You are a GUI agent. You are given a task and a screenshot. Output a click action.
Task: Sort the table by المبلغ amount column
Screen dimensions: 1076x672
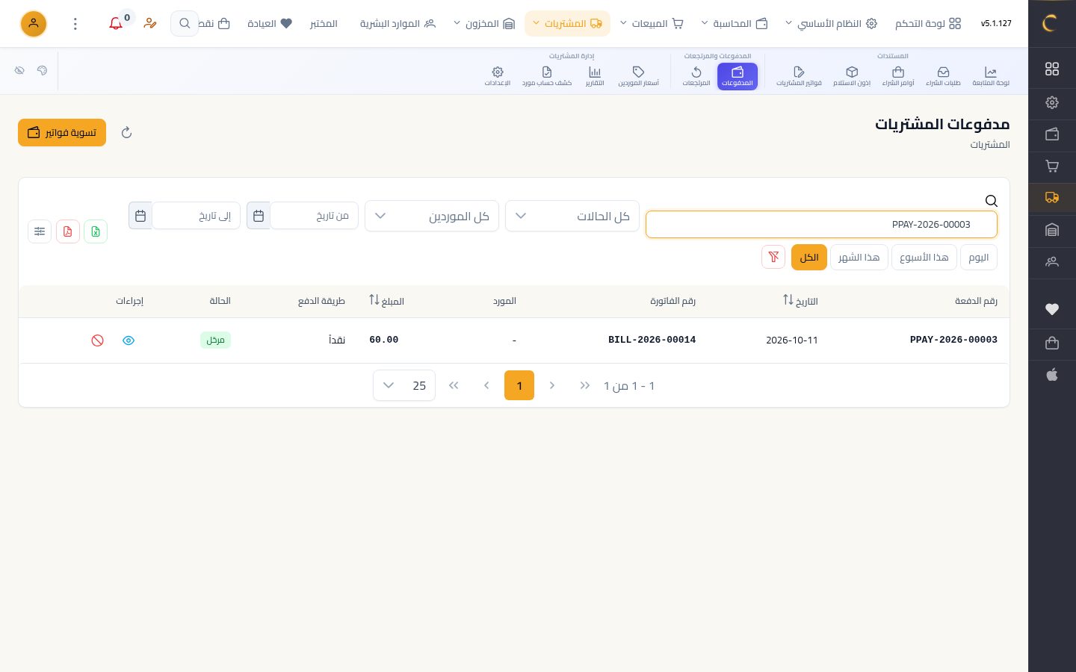click(386, 301)
